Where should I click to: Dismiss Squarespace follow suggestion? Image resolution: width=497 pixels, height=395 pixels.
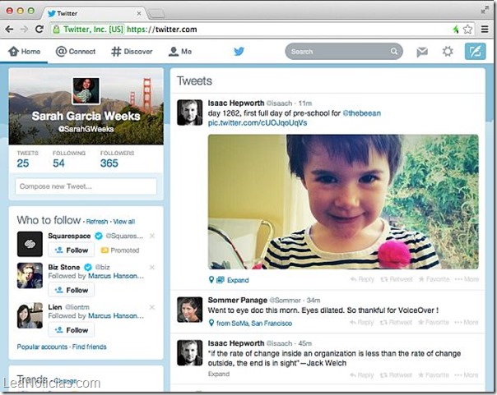(152, 236)
